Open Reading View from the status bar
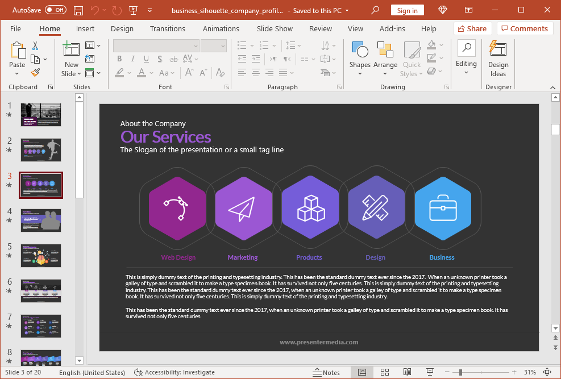 click(407, 372)
